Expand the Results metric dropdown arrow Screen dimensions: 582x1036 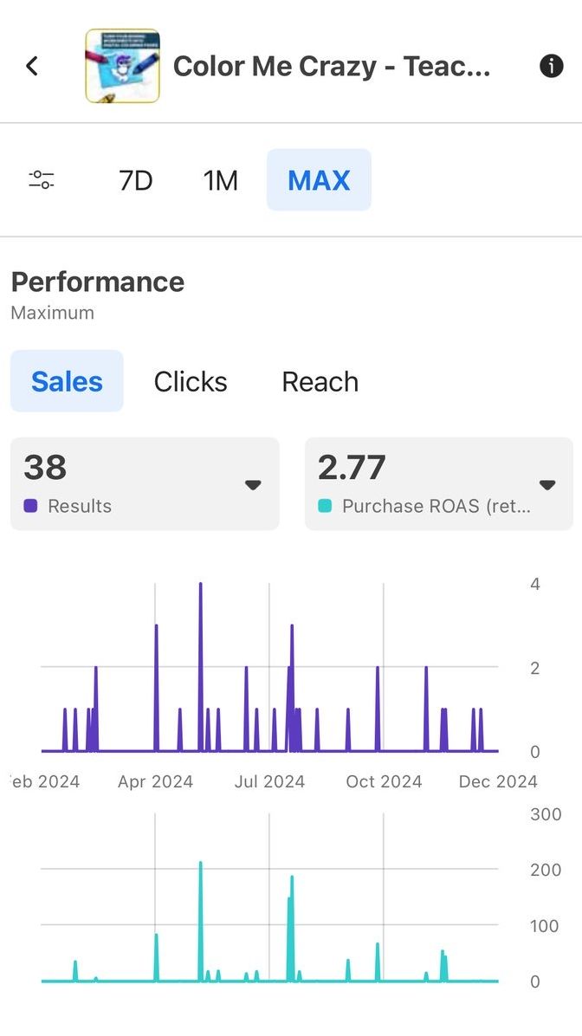point(253,485)
